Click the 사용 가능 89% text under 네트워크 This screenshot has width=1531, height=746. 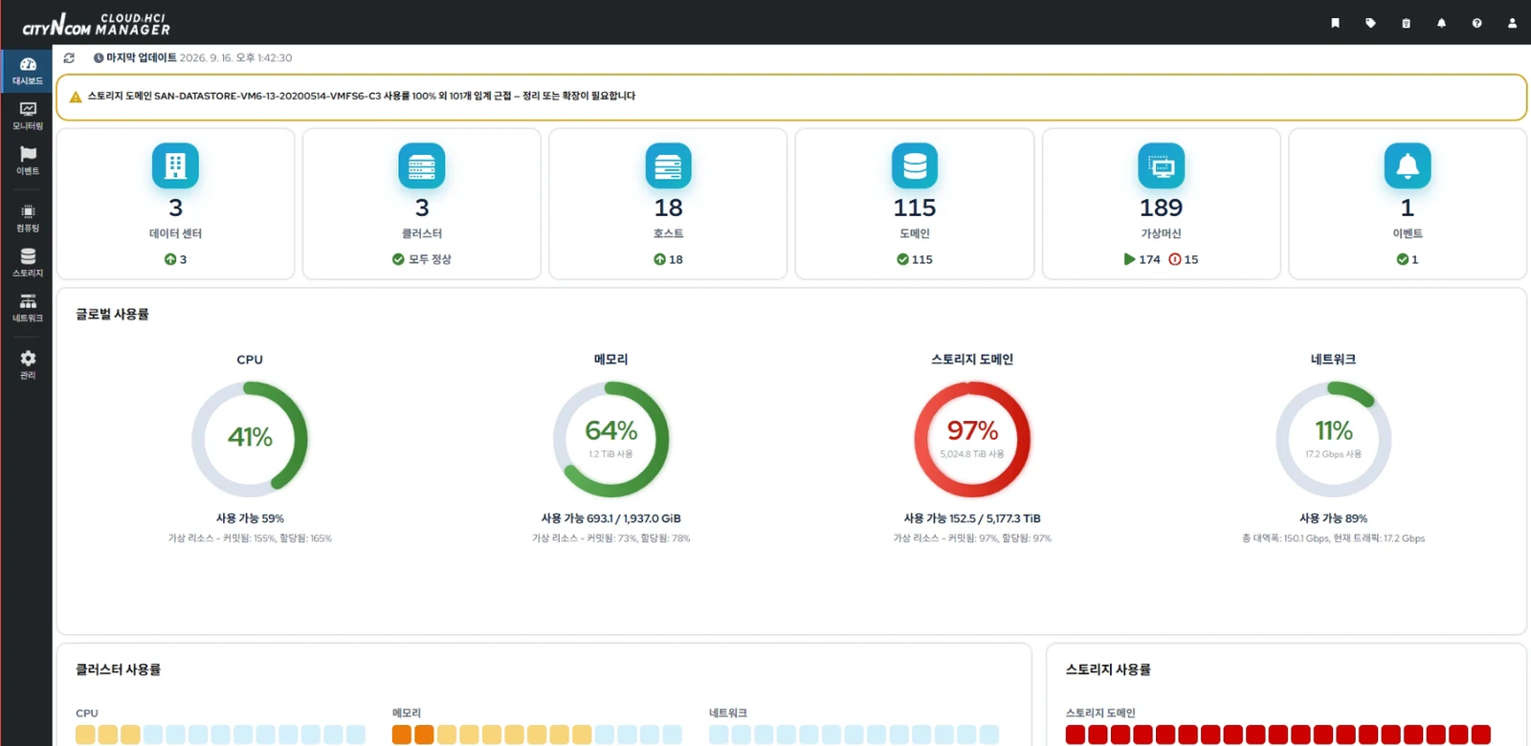[x=1333, y=518]
